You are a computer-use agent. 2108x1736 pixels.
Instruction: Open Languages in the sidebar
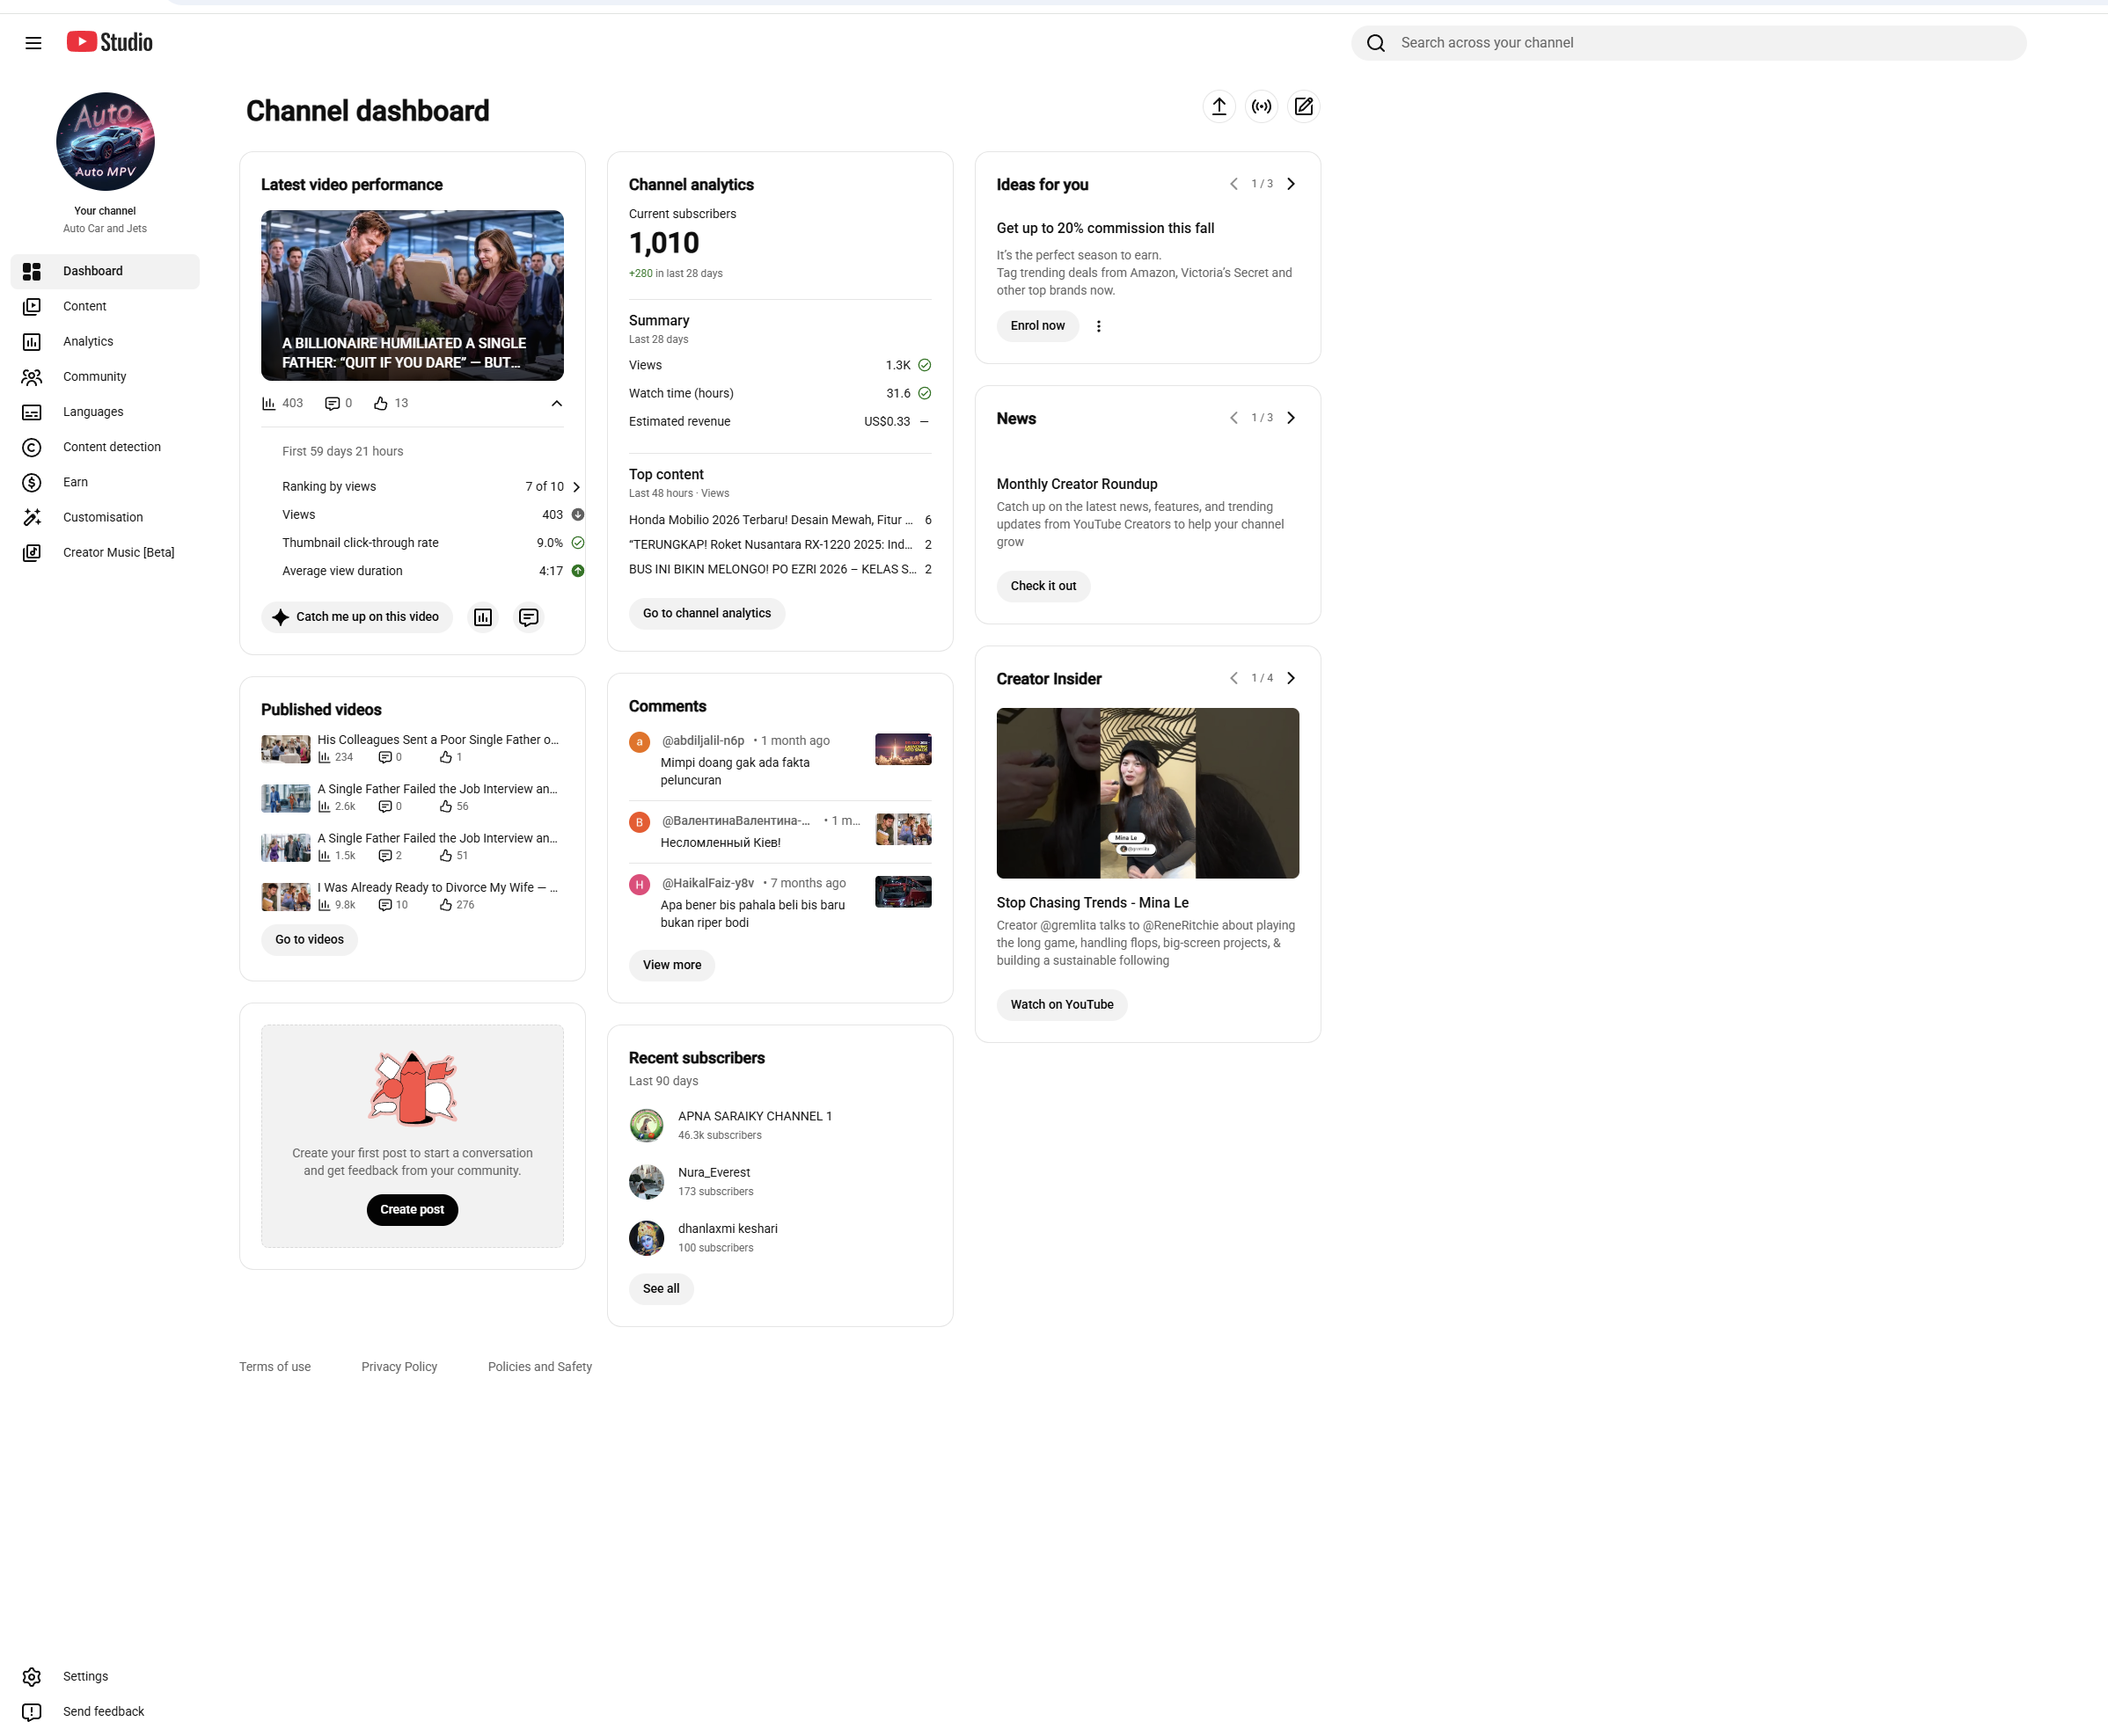[x=105, y=412]
